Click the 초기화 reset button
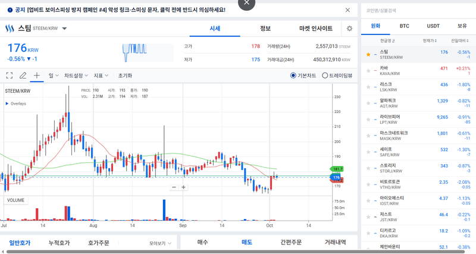Image resolution: width=476 pixels, height=254 pixels. click(x=125, y=76)
